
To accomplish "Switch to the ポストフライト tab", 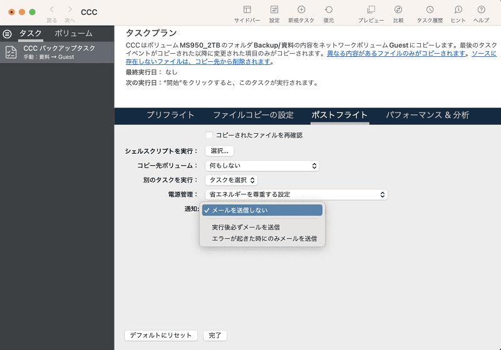I will coord(339,115).
